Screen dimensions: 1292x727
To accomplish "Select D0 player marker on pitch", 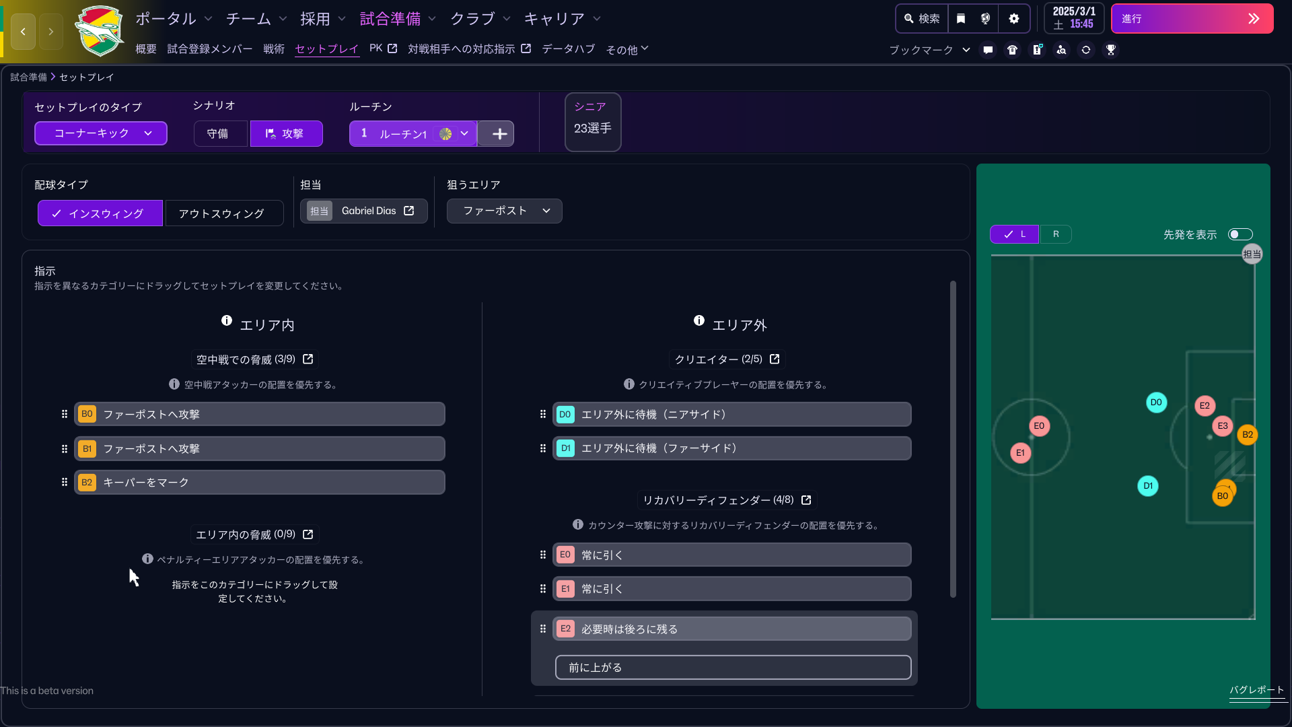I will [1156, 403].
